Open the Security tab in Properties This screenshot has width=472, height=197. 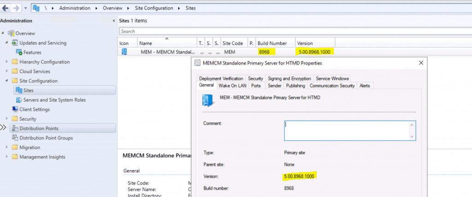(255, 78)
